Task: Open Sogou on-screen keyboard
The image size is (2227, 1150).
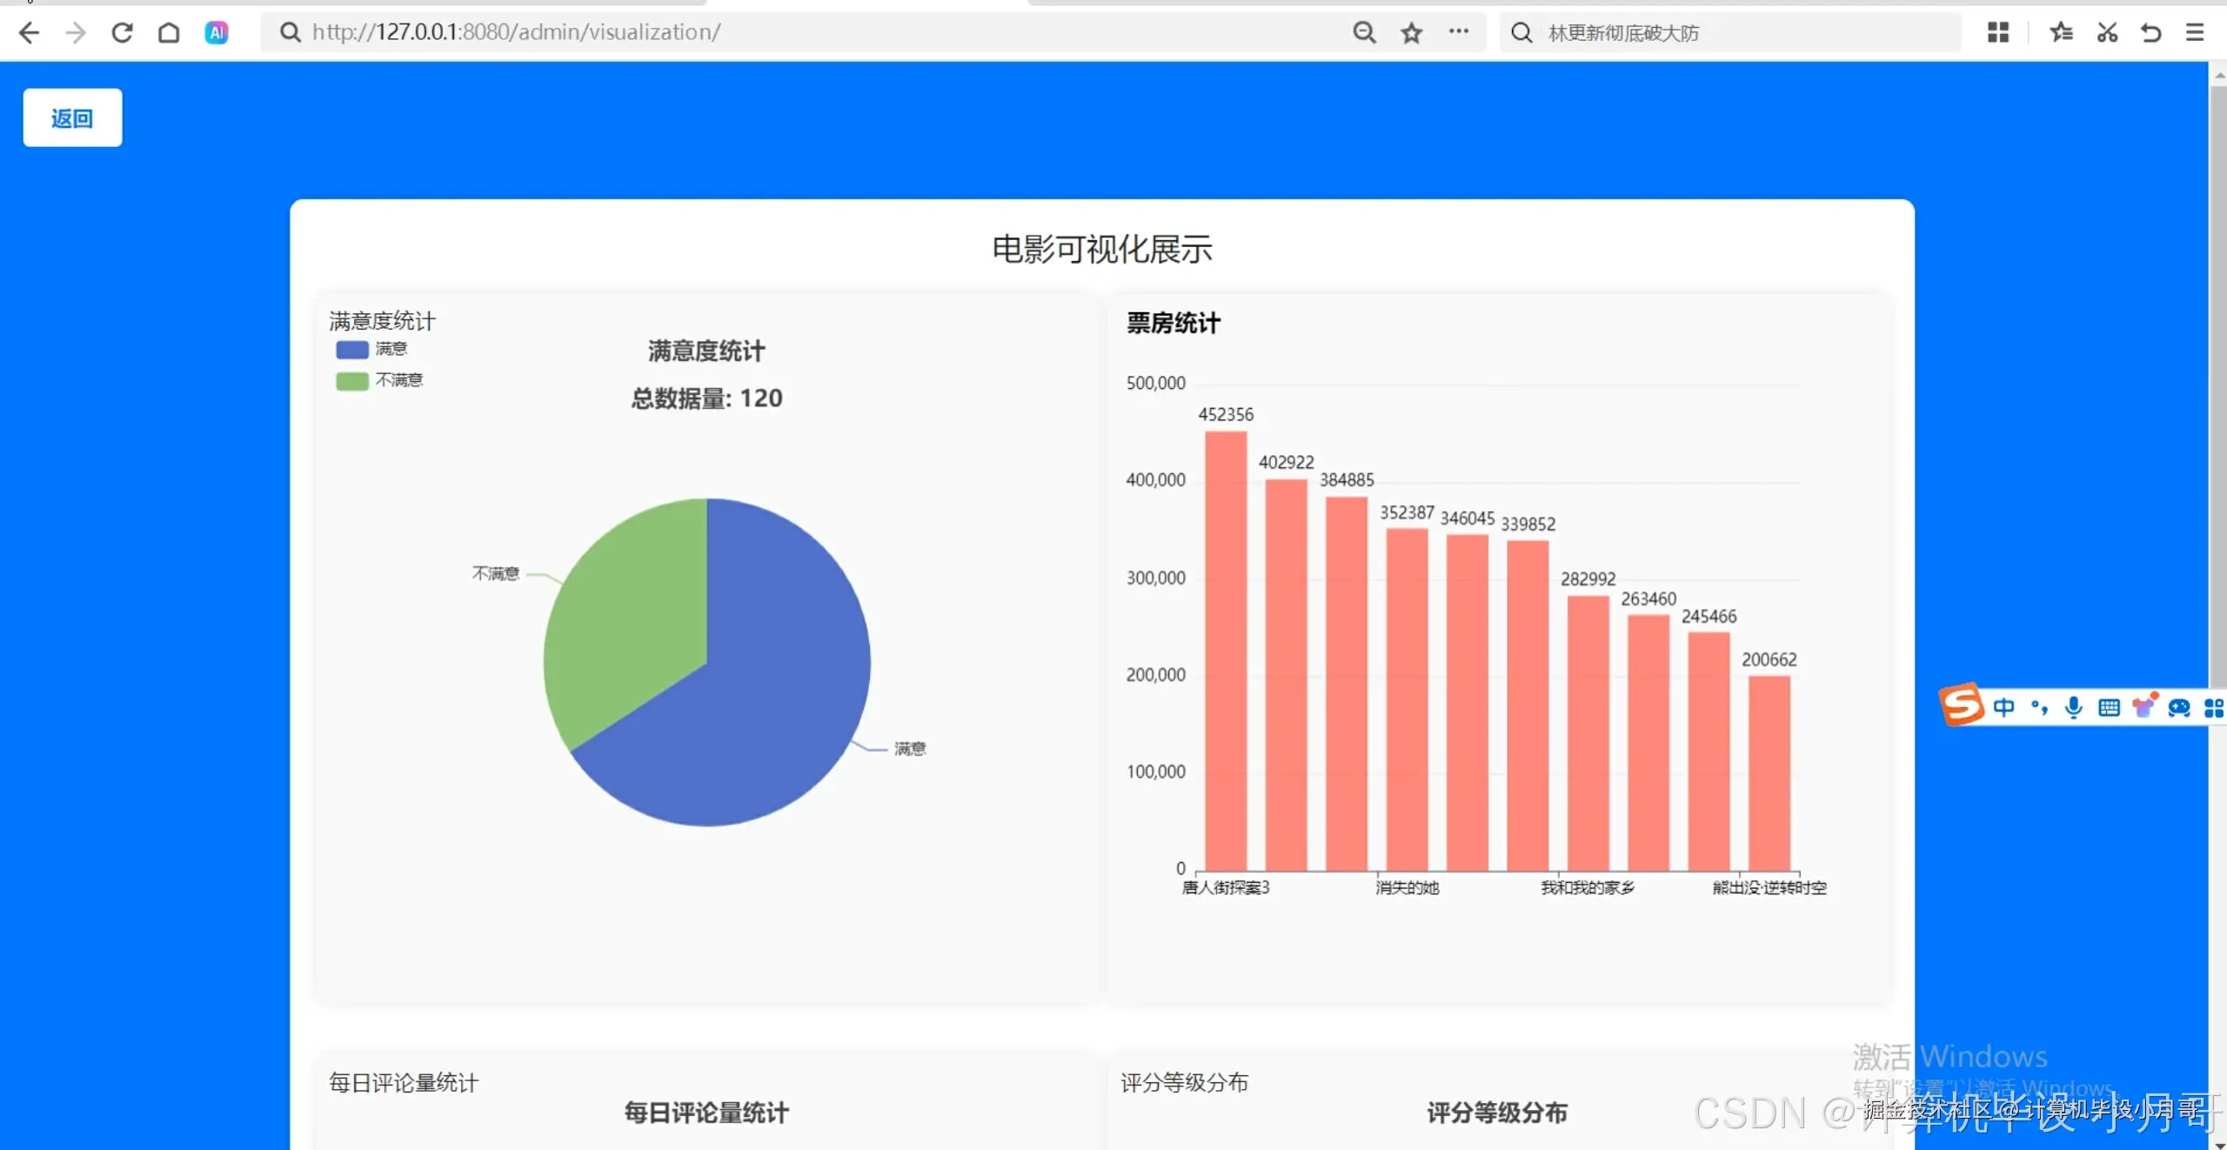Action: coord(2109,707)
